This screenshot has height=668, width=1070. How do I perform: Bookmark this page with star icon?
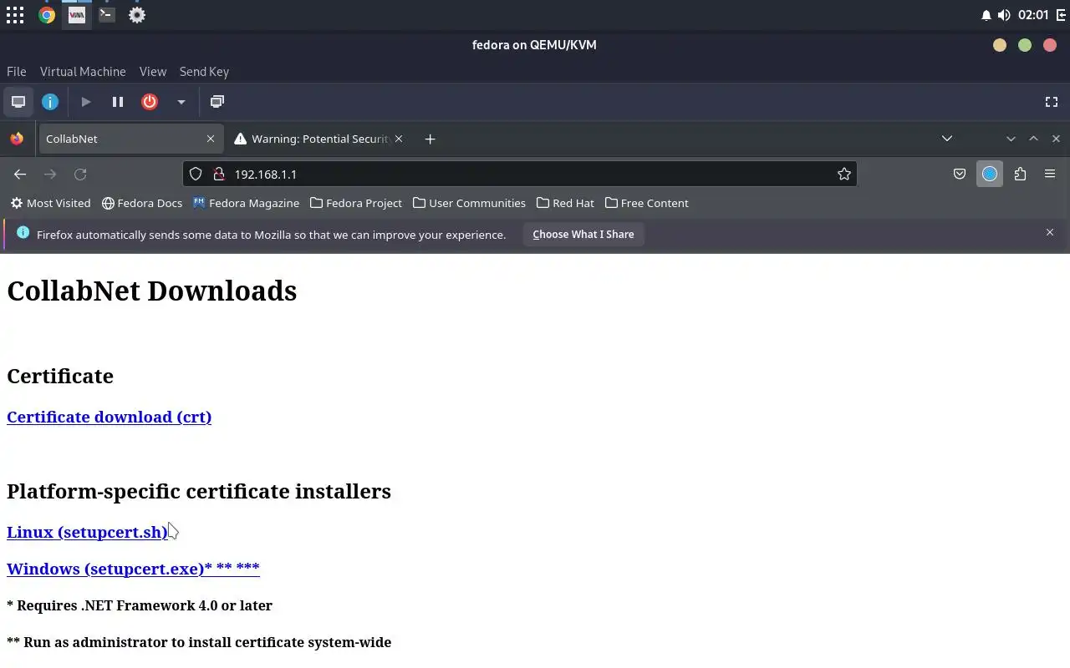844,174
